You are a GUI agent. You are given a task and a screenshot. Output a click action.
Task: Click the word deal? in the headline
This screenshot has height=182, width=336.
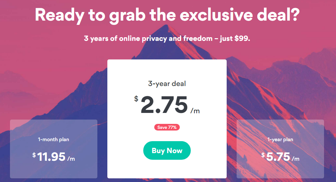pyautogui.click(x=279, y=15)
